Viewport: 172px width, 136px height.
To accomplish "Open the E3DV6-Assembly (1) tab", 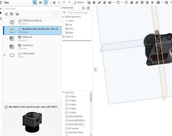I will point(32,22).
